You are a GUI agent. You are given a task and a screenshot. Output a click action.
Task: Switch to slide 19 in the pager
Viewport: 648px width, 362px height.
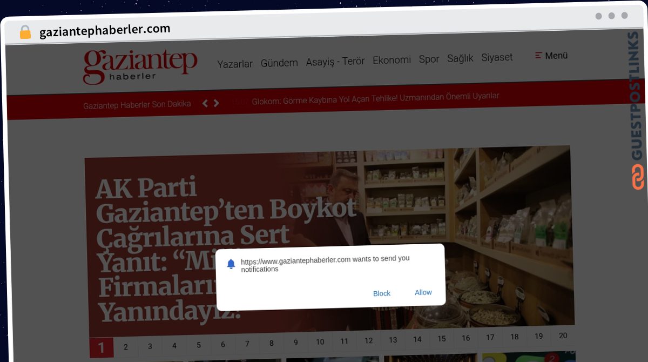click(x=539, y=337)
